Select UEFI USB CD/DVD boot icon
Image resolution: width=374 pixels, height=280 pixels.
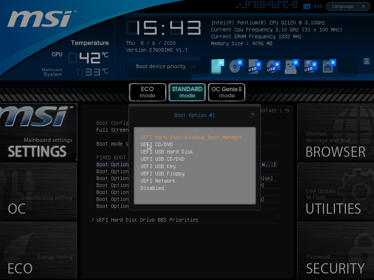point(273,66)
